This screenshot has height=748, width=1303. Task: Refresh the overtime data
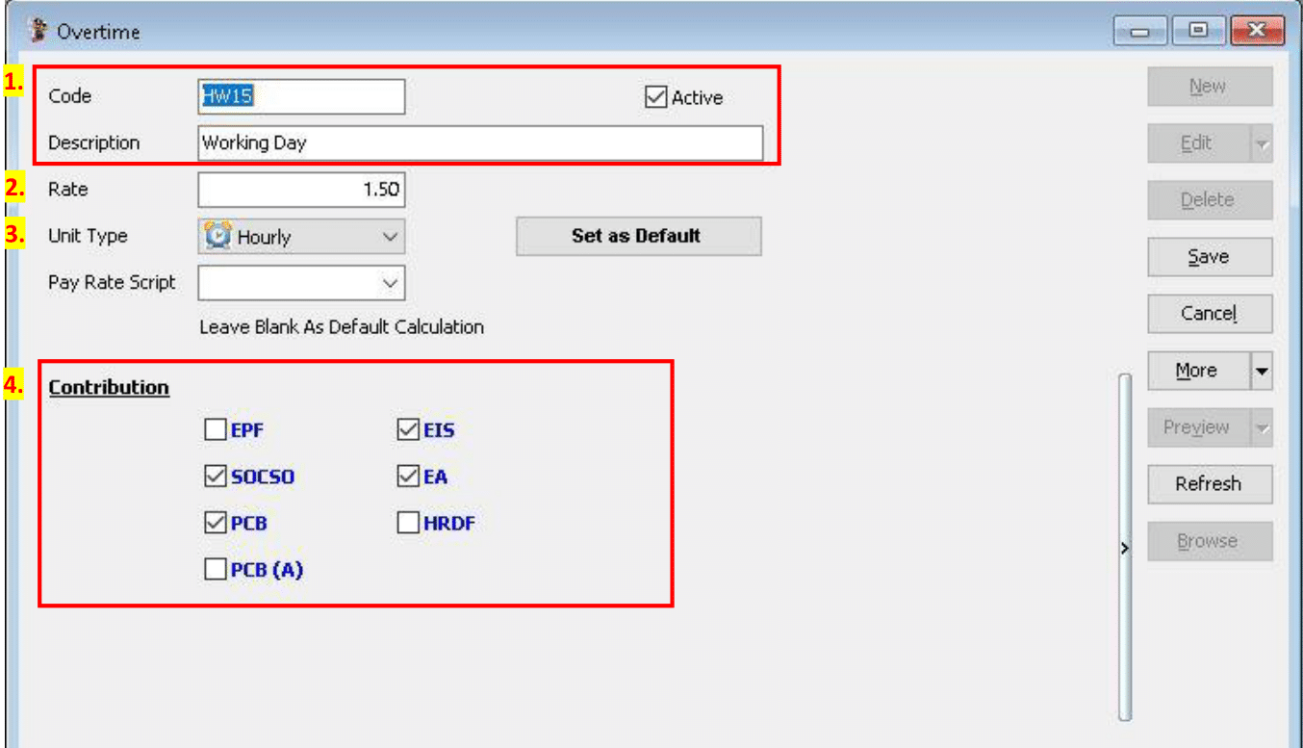[x=1210, y=484]
